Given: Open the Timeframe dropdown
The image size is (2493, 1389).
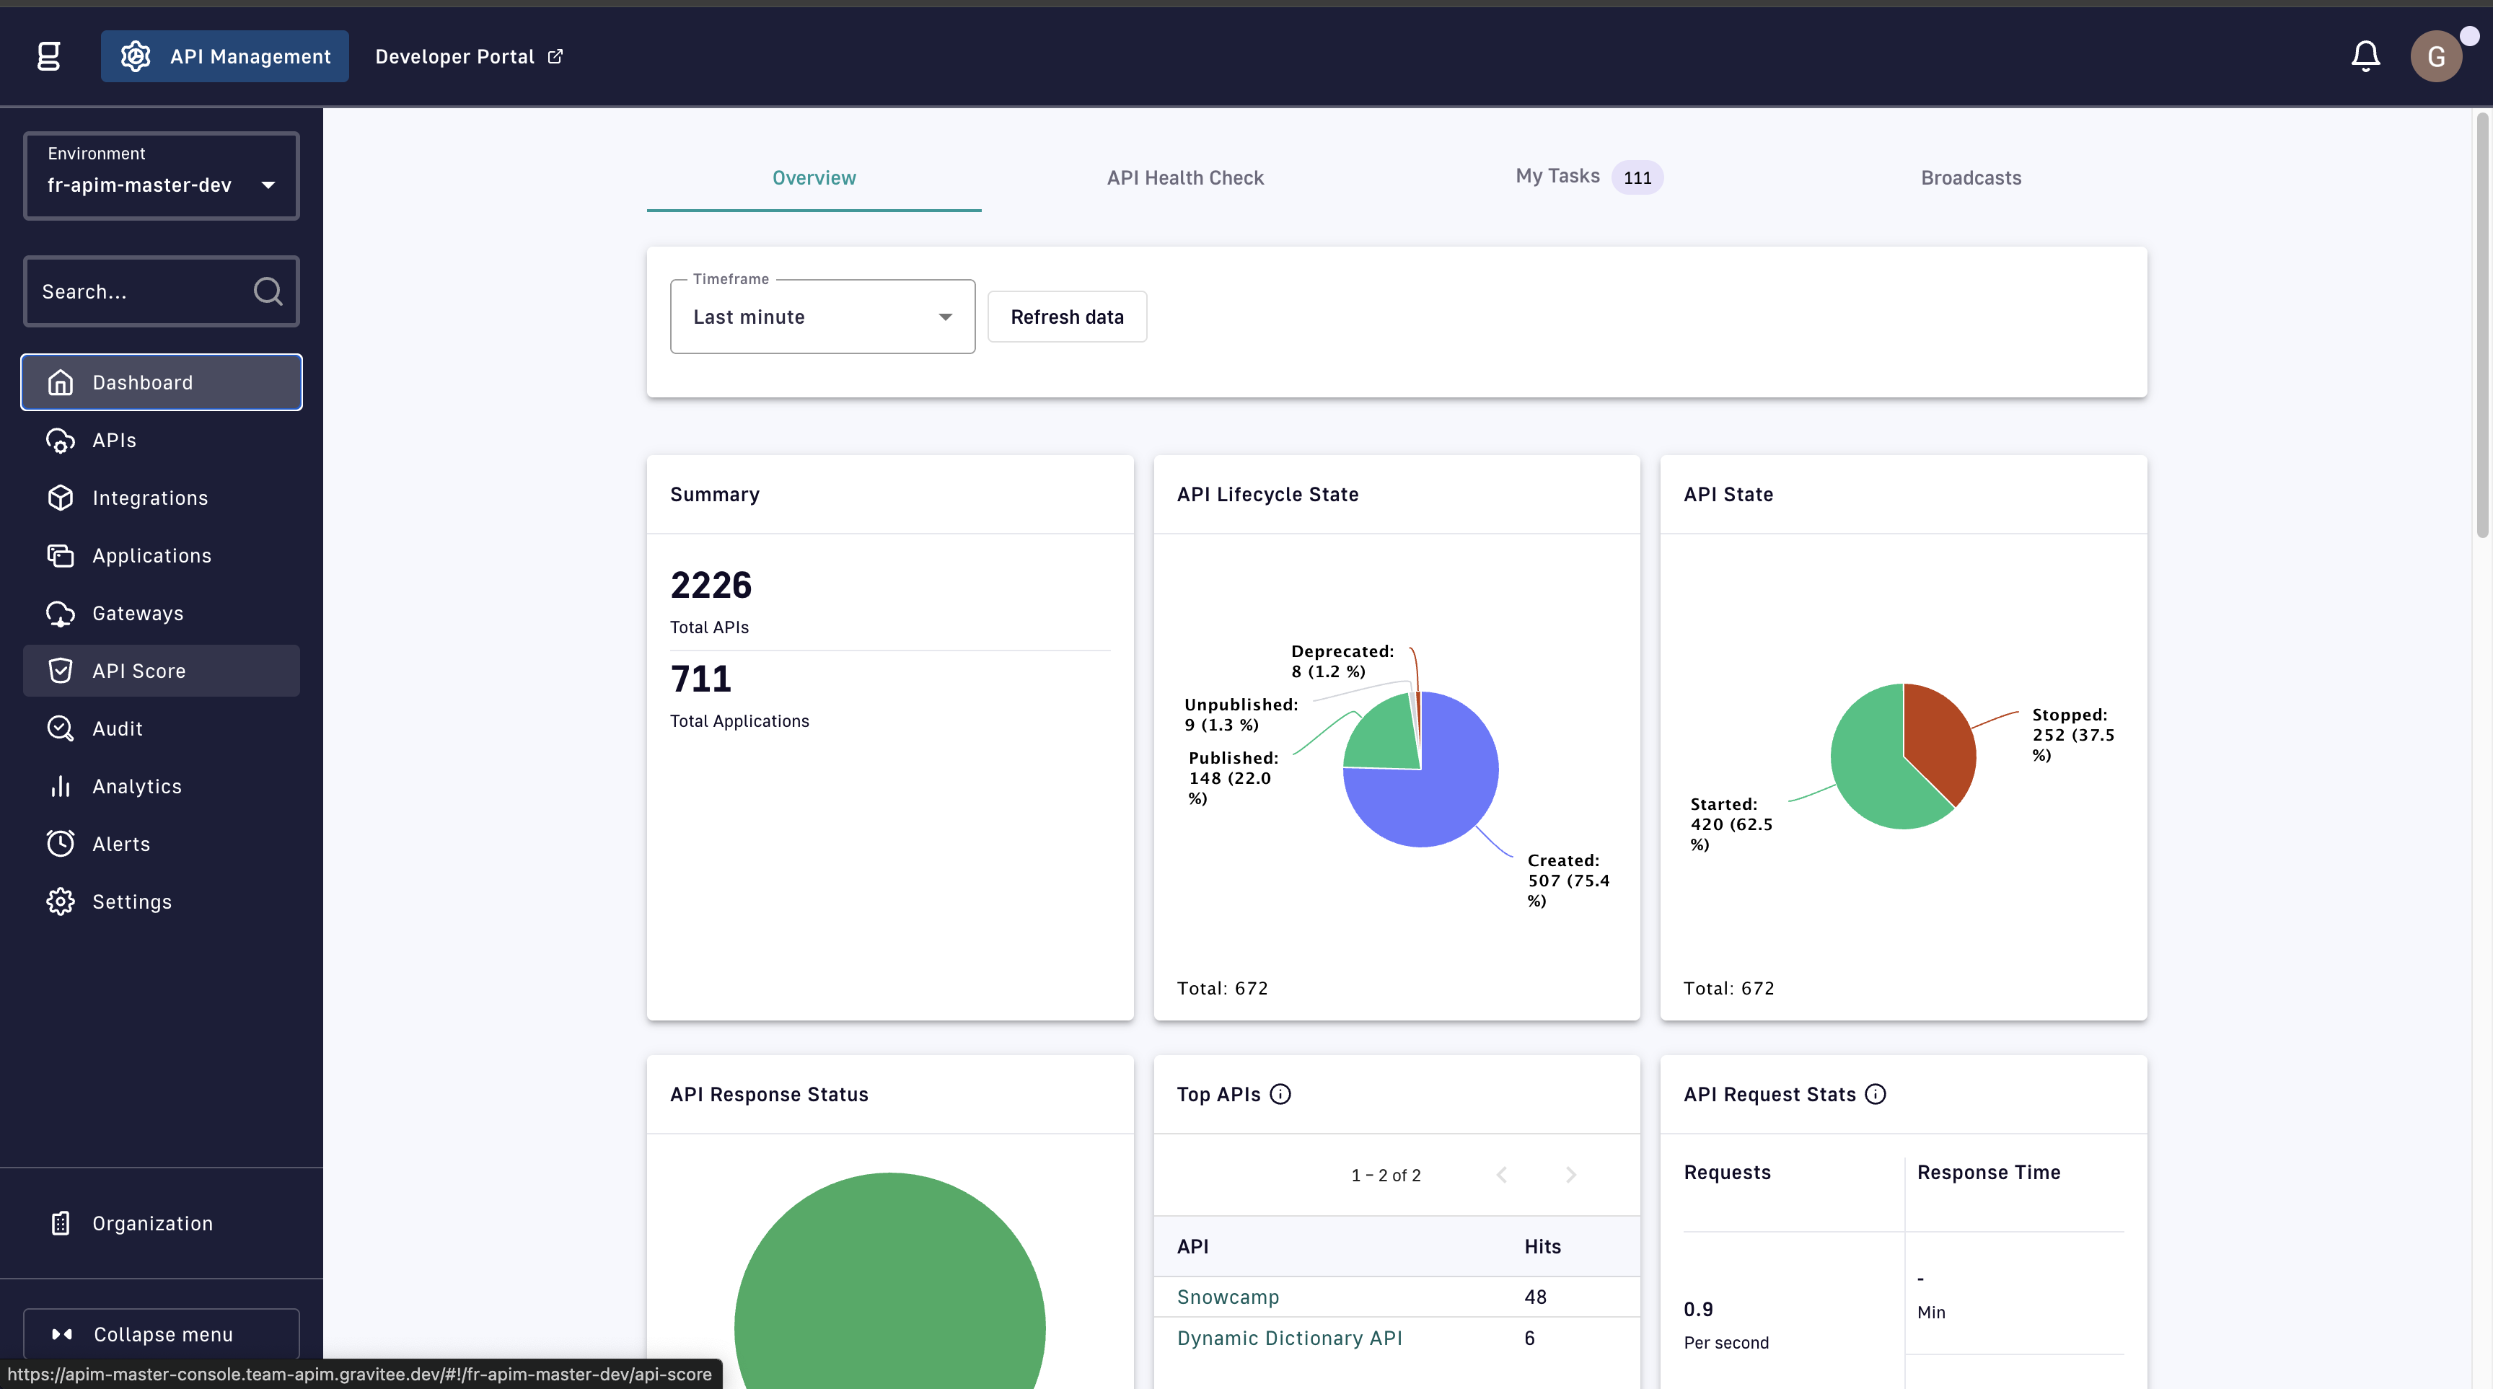Looking at the screenshot, I should click(822, 317).
